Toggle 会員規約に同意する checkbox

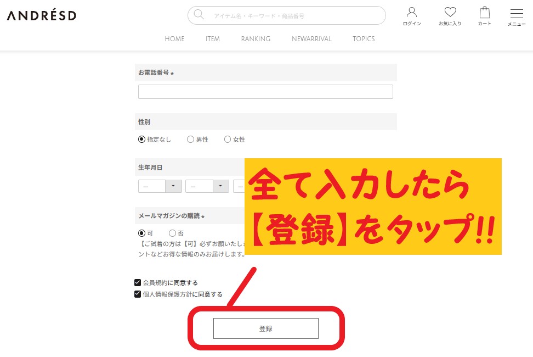(x=138, y=282)
